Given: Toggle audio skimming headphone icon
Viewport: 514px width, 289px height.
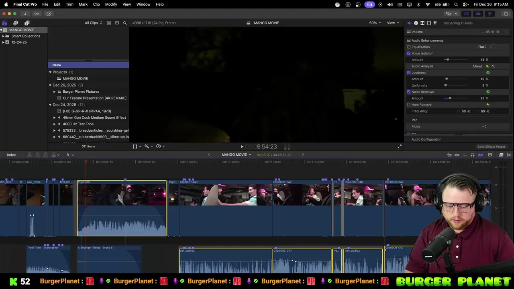Looking at the screenshot, I should pyautogui.click(x=472, y=155).
